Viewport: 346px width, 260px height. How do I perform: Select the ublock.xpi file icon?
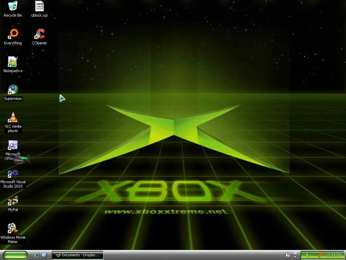pos(39,9)
